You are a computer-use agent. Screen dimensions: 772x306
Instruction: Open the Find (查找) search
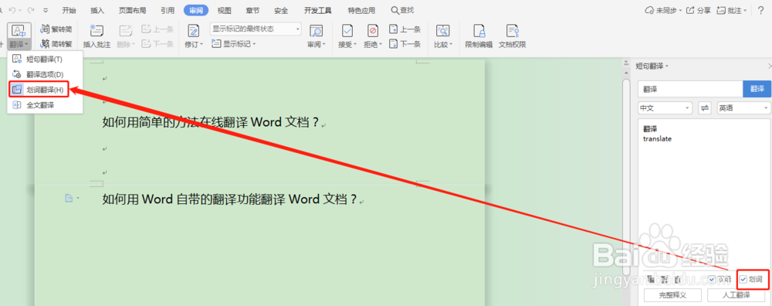coord(402,10)
